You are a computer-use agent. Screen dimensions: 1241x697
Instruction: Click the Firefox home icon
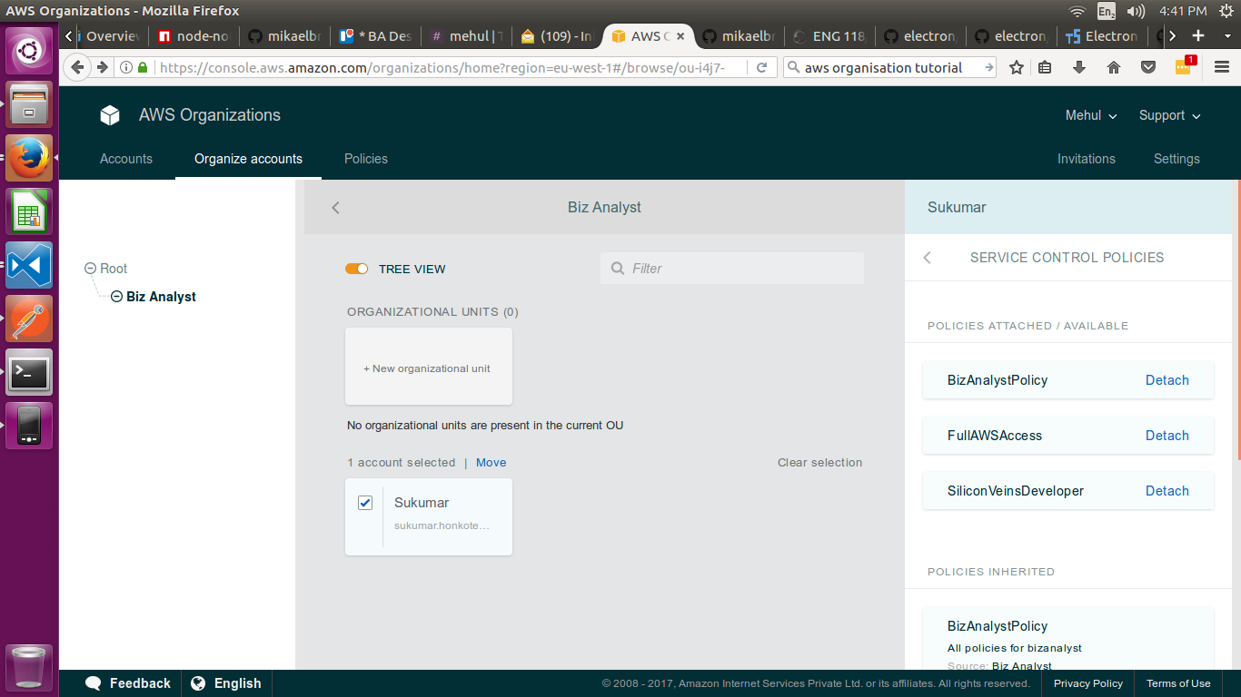coord(1114,67)
